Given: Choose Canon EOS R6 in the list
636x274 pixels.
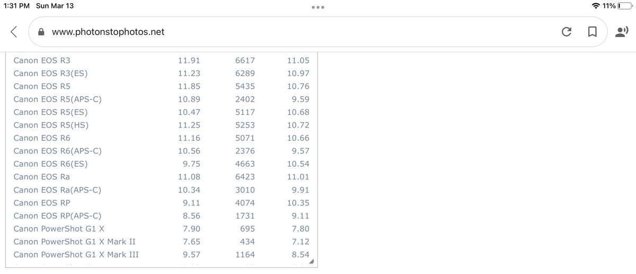Looking at the screenshot, I should [x=42, y=138].
